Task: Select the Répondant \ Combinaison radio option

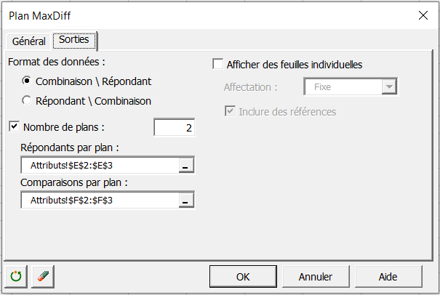Action: coord(27,101)
